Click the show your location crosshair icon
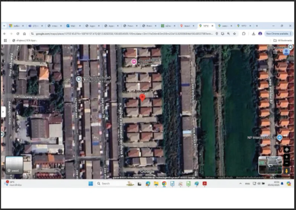The image size is (296, 210). click(x=287, y=150)
